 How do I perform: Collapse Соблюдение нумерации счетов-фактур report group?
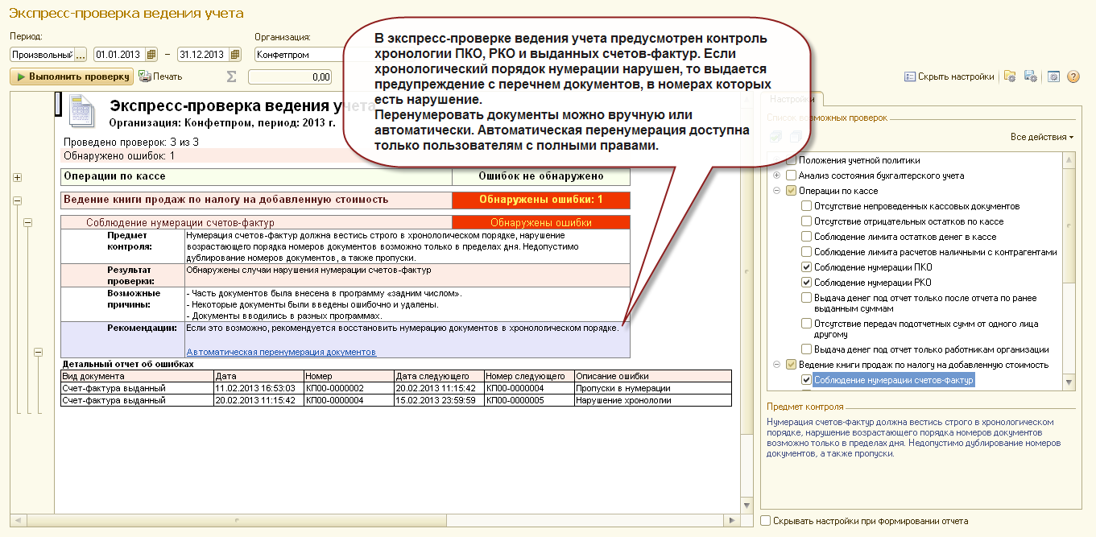pyautogui.click(x=27, y=223)
